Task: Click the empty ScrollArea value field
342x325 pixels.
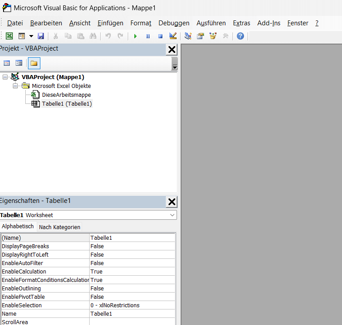Action: coord(132,322)
